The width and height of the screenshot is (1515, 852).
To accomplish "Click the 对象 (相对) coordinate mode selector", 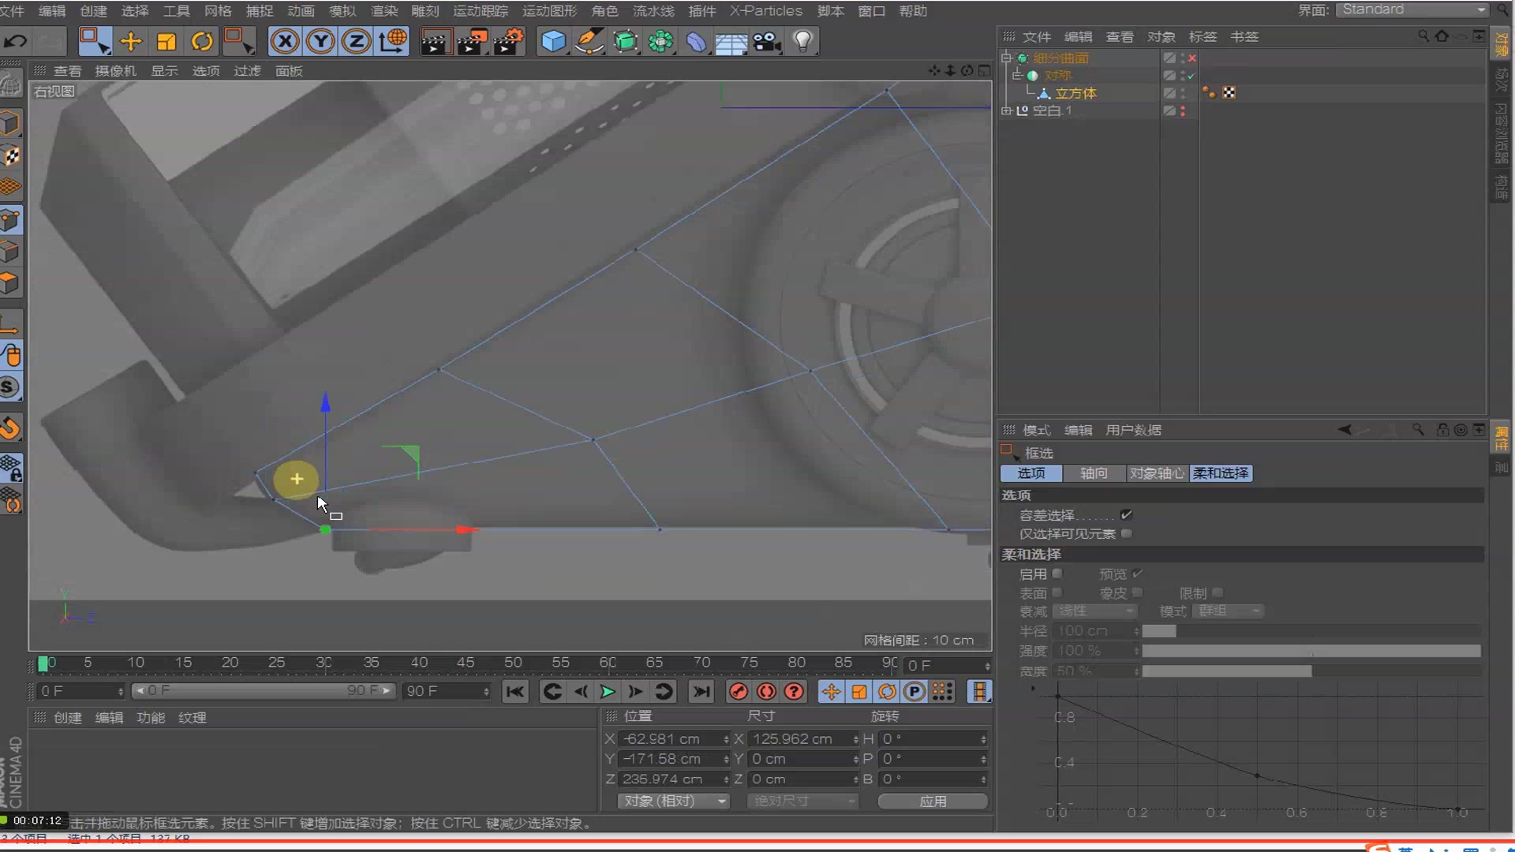I will (672, 801).
